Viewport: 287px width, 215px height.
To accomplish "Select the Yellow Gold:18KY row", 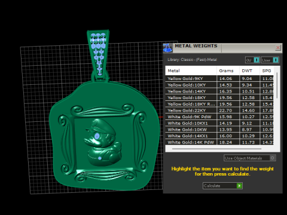I will [219, 97].
